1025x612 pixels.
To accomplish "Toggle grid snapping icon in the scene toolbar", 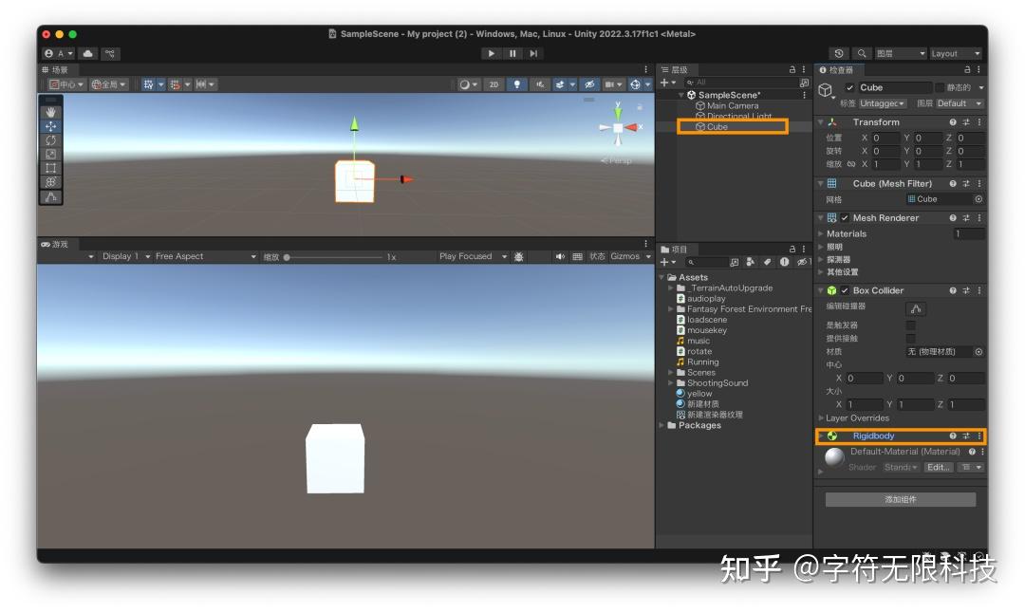I will tap(148, 84).
